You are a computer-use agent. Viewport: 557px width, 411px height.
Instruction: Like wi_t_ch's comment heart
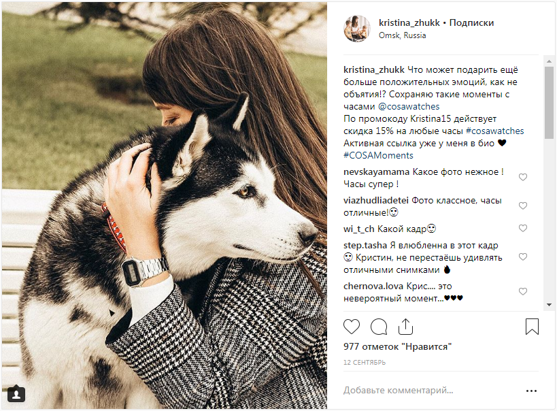point(523,228)
